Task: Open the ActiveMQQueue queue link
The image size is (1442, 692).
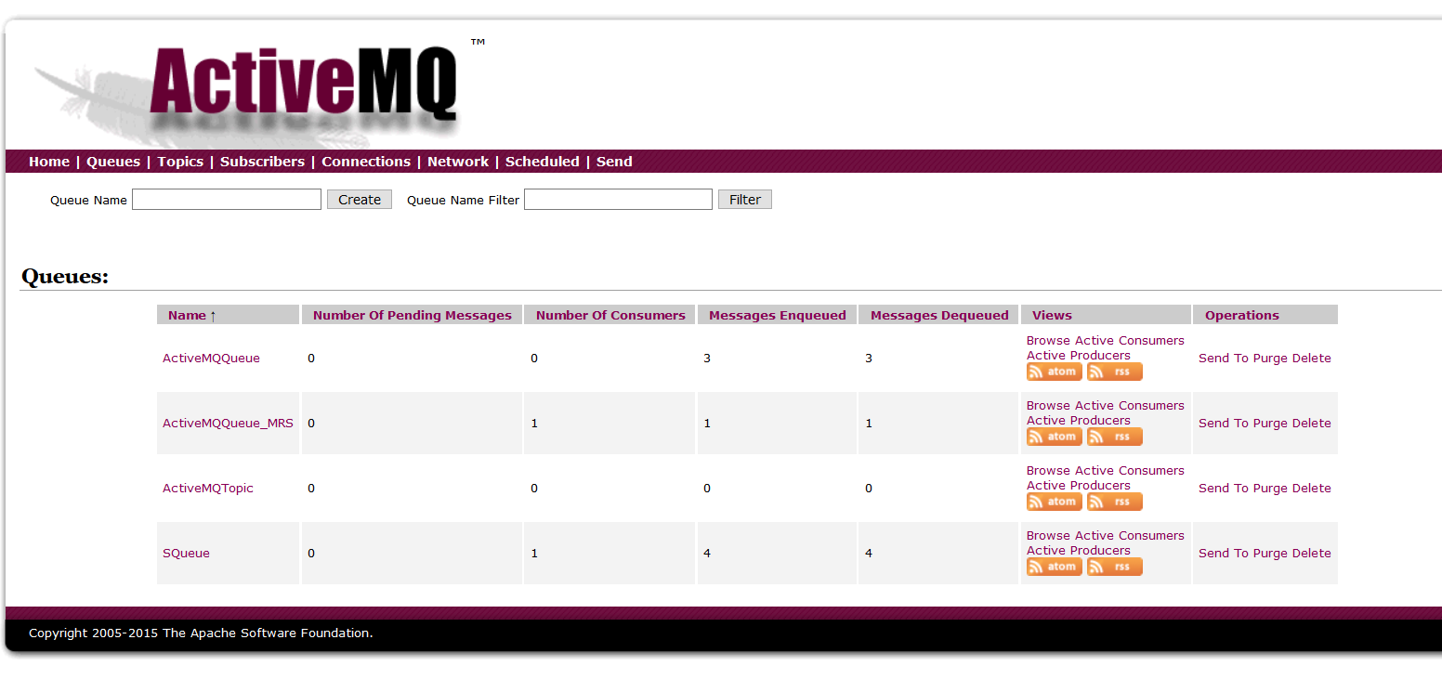Action: (211, 358)
